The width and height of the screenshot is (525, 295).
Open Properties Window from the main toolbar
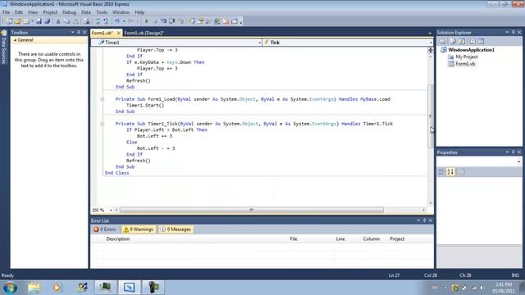pyautogui.click(x=200, y=21)
